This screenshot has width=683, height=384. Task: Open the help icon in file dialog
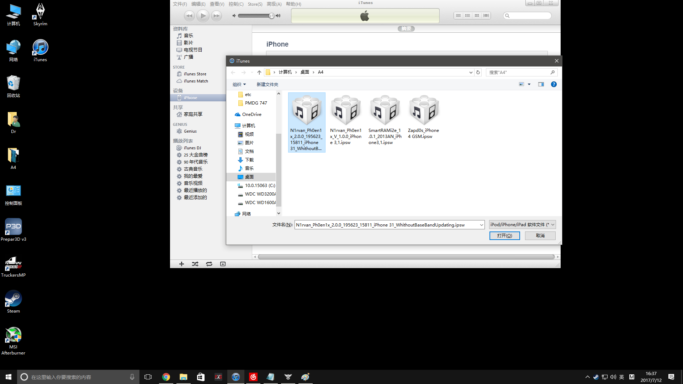click(x=554, y=84)
